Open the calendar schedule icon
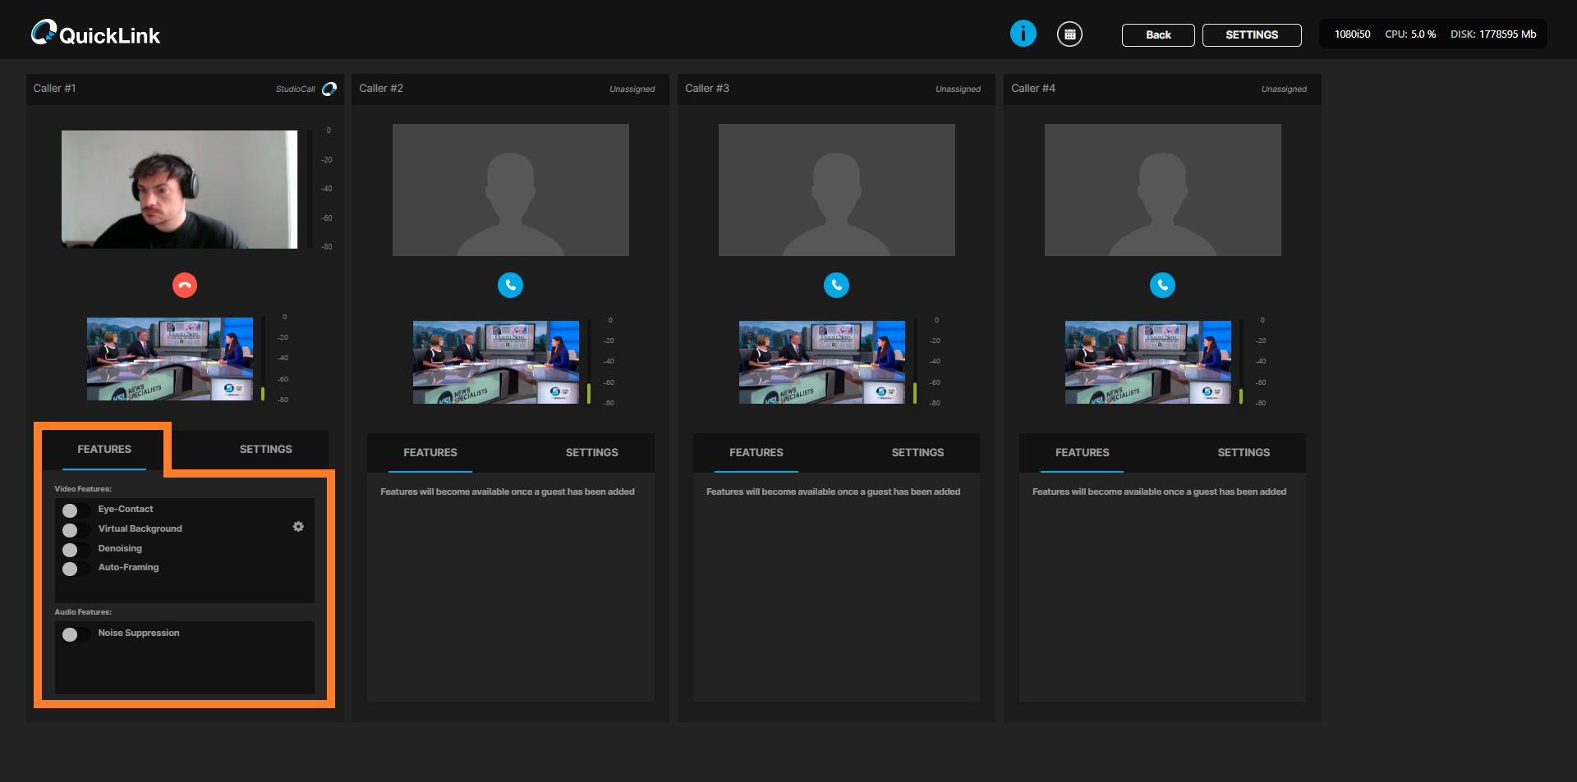The image size is (1577, 782). tap(1069, 34)
